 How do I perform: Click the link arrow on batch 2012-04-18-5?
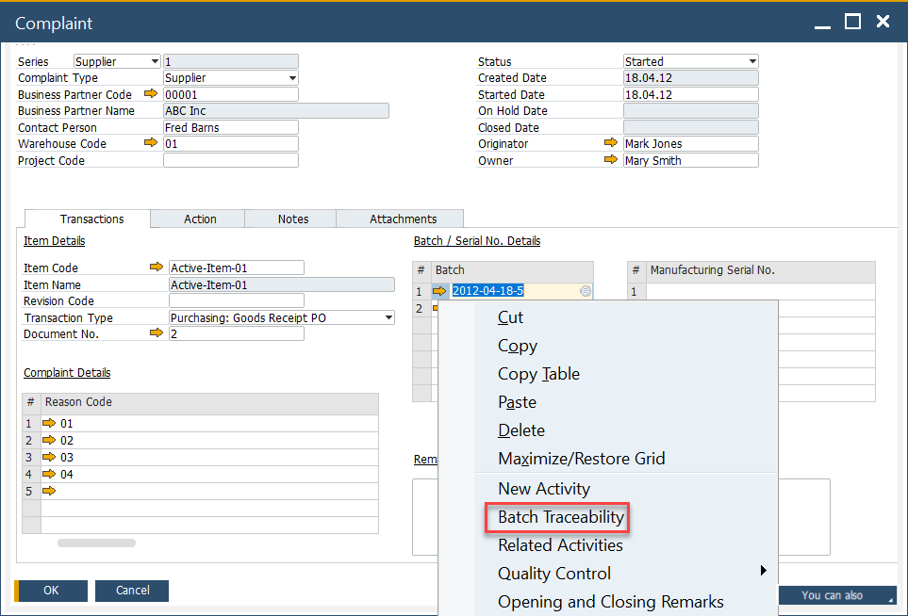coord(439,291)
